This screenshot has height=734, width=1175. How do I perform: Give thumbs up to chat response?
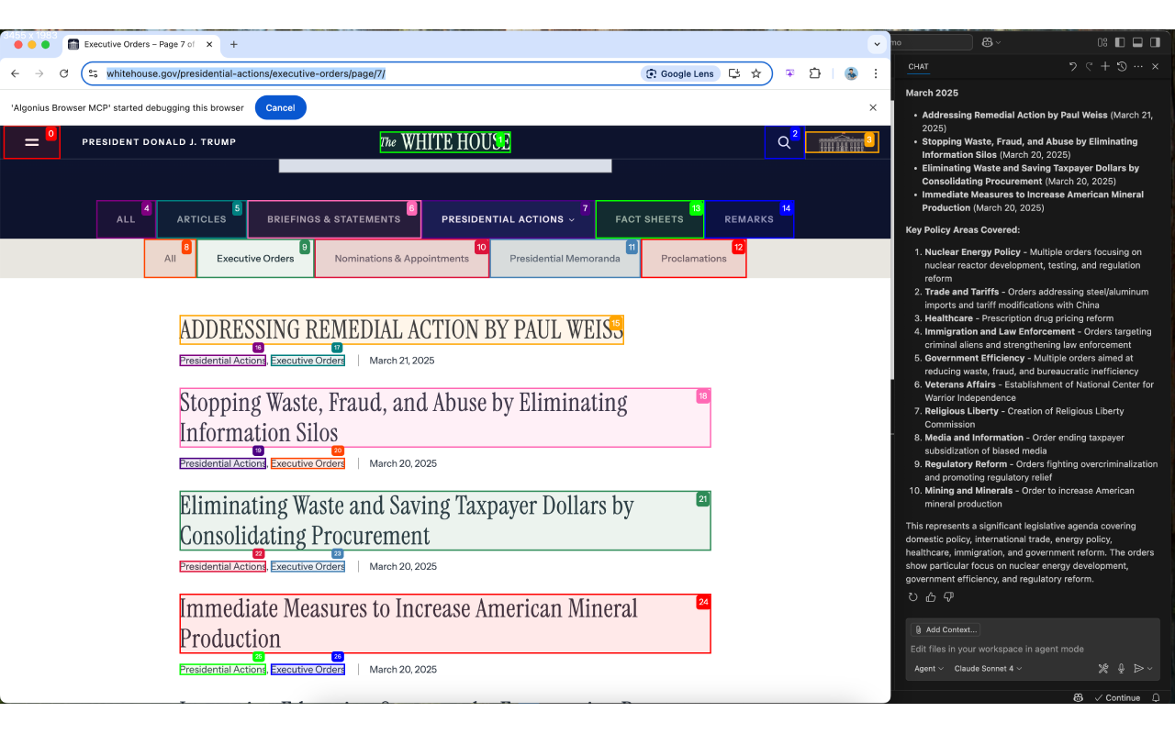(931, 597)
